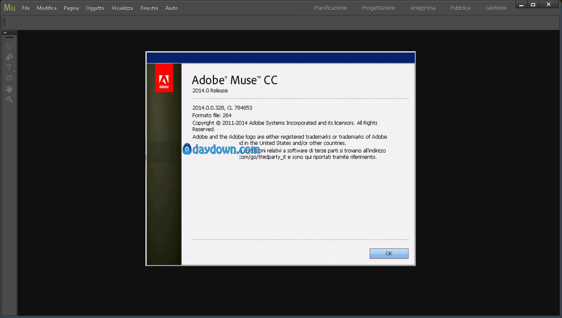Click the Muse Mu application logo
Screen dimensions: 562x318
10,7
